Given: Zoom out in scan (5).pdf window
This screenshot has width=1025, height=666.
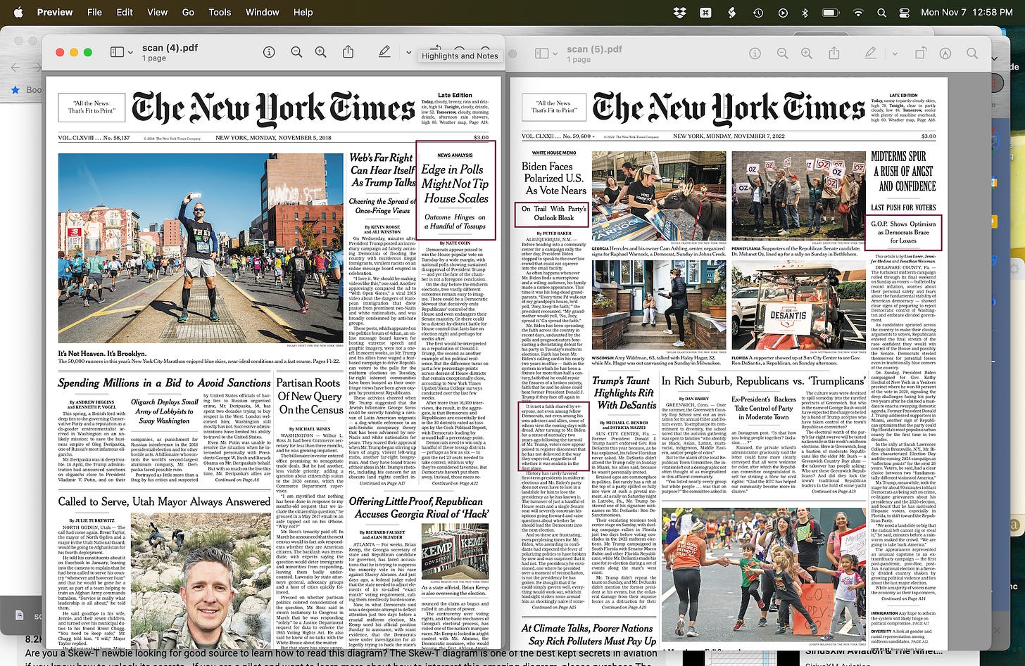Looking at the screenshot, I should (x=782, y=53).
